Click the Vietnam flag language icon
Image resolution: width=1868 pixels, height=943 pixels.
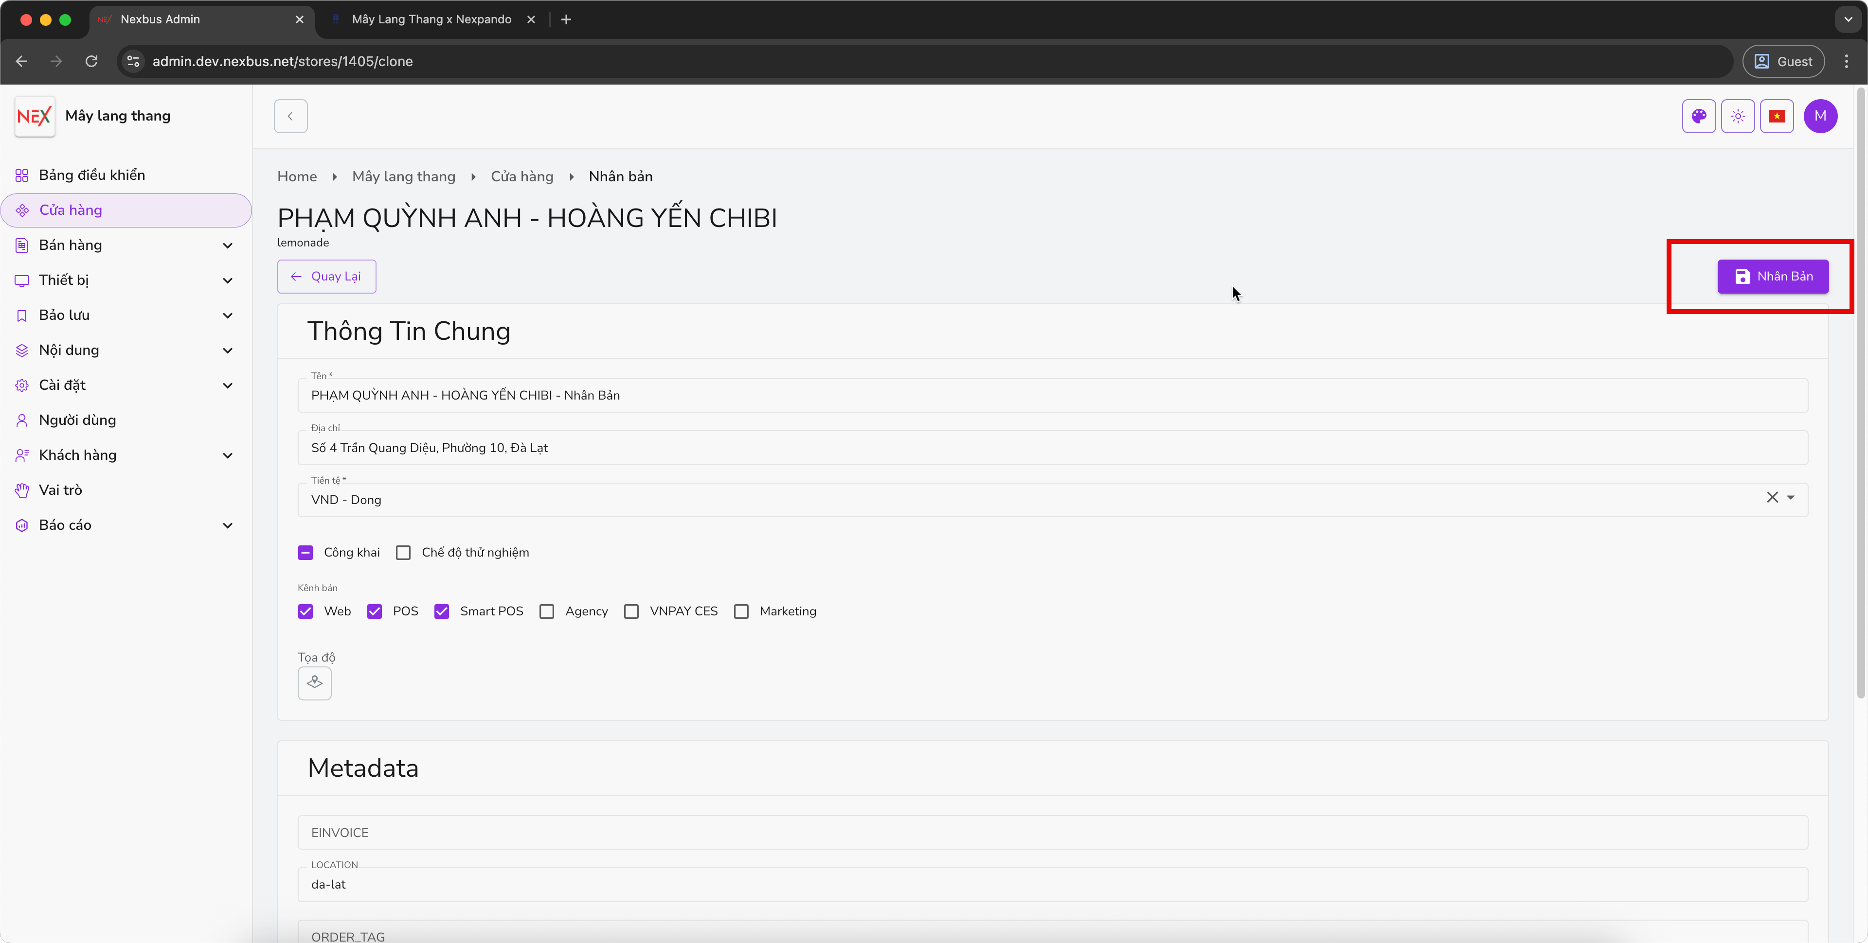[x=1777, y=116]
